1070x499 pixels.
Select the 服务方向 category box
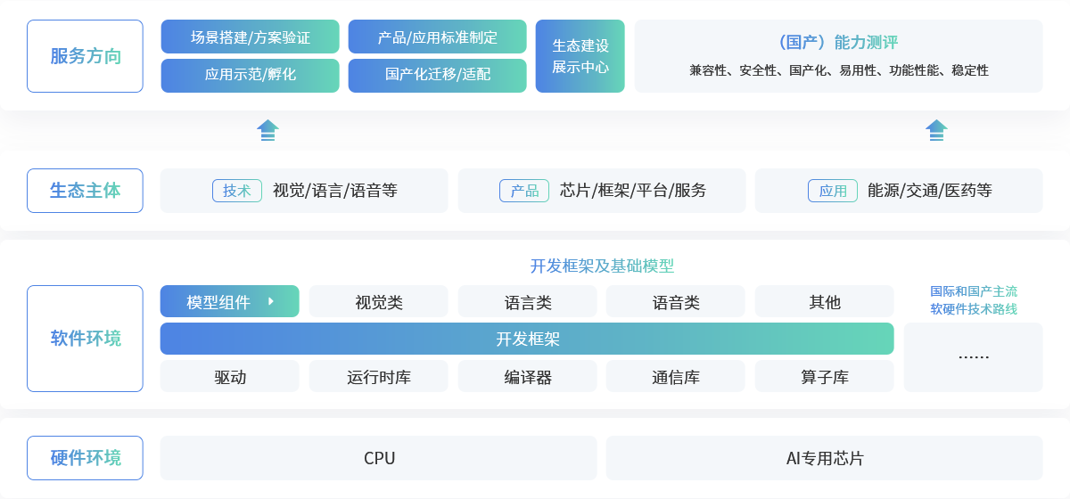pos(85,56)
